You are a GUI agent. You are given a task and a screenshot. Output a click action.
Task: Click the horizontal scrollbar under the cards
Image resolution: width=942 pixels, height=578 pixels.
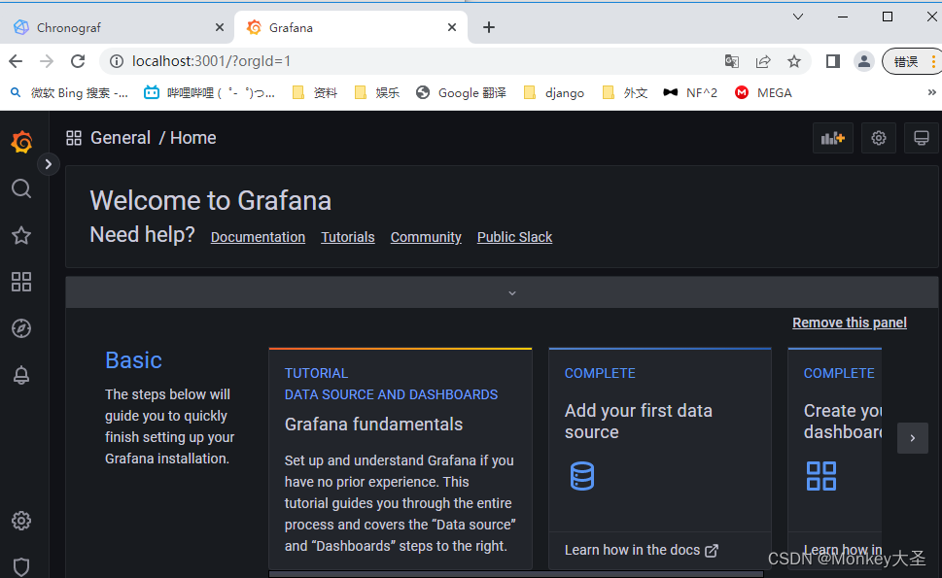point(516,574)
